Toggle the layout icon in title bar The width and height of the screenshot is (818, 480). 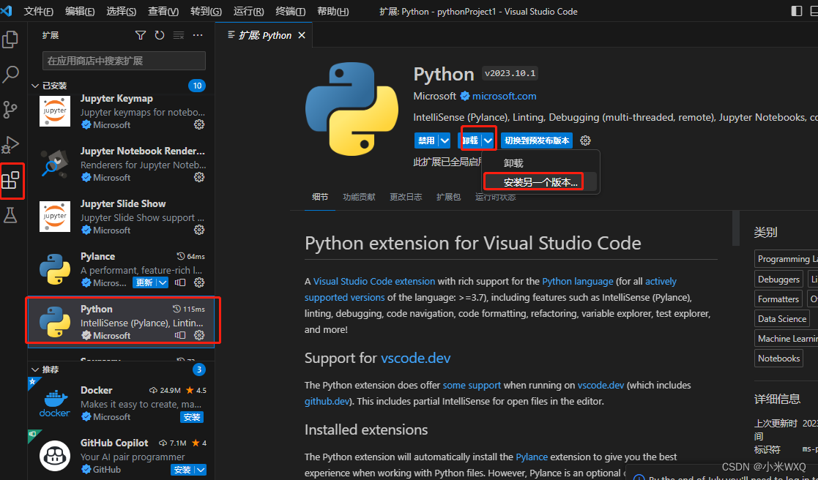tap(797, 11)
